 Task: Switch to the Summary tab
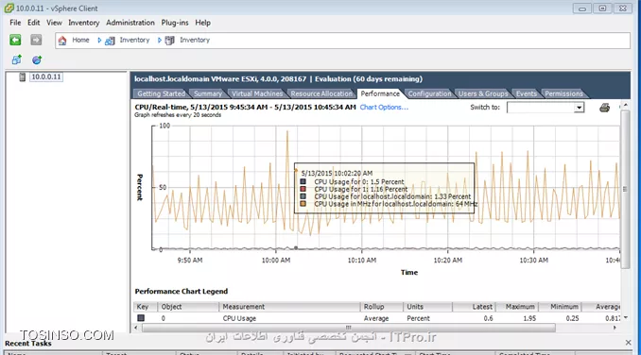[208, 93]
